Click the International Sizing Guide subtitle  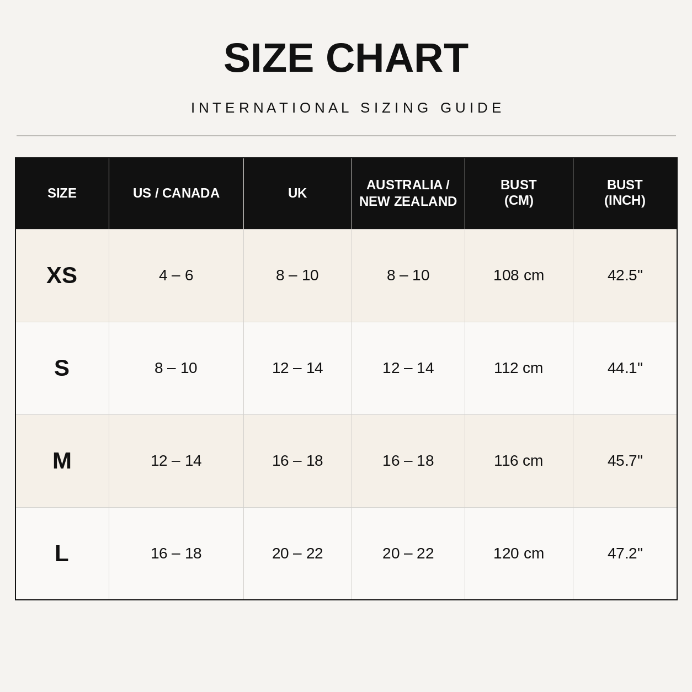point(347,108)
